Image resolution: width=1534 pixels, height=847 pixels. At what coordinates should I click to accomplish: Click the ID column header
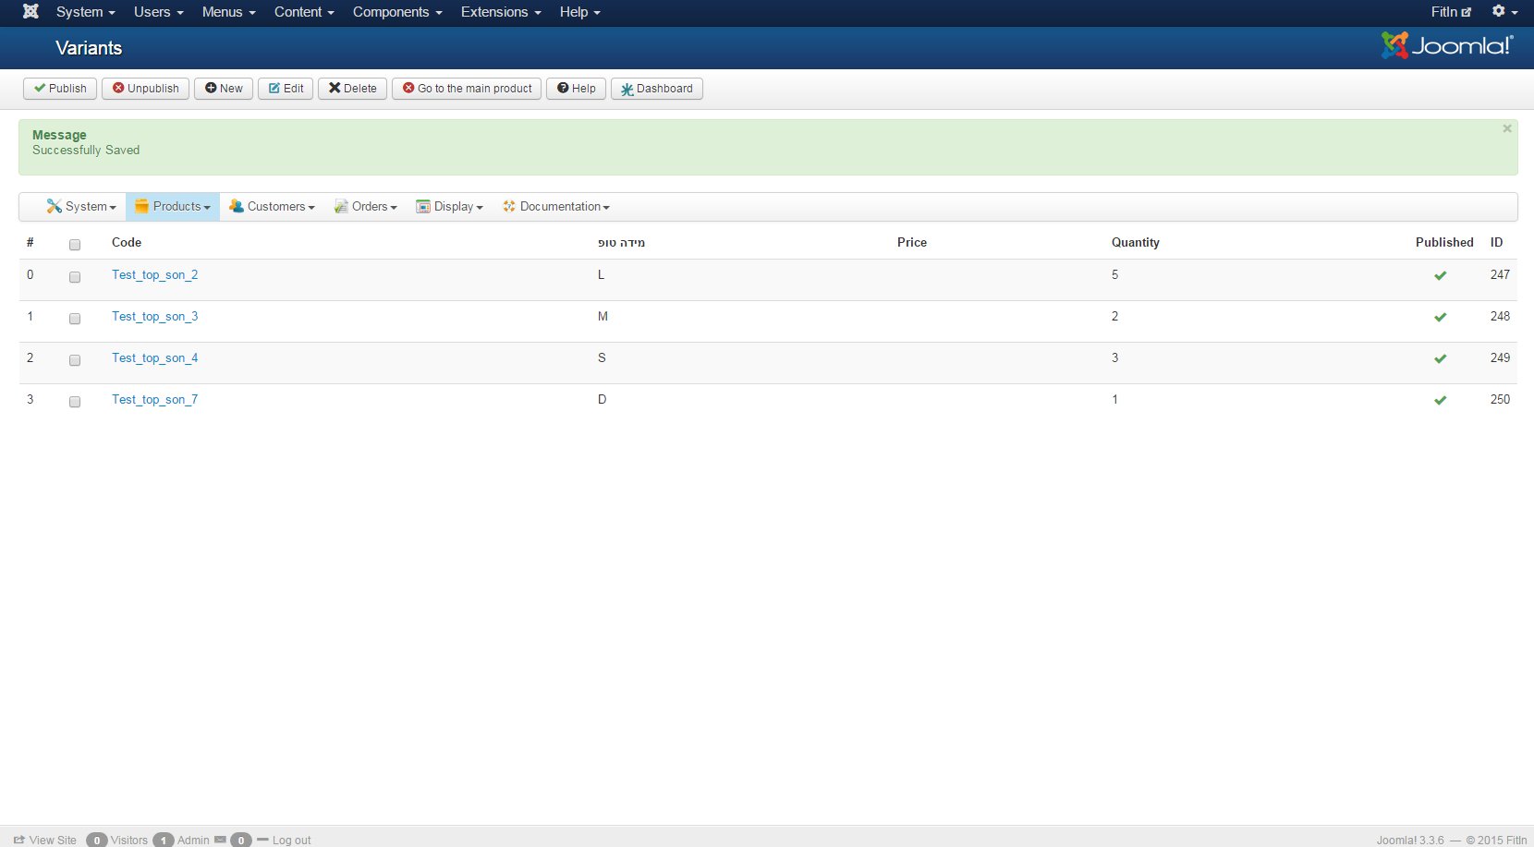click(x=1496, y=242)
